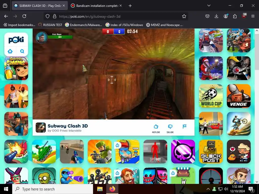Screen dimensions: 259x194
Task: Open the zombie crosshair game thumbnail
Action: point(44,176)
